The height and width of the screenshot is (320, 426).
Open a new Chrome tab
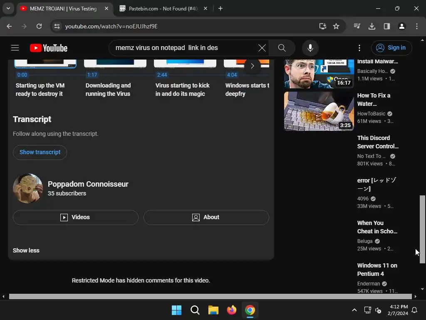220,8
